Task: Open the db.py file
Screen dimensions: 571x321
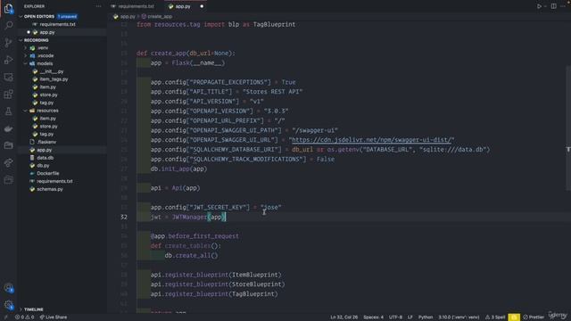Action: [43, 166]
